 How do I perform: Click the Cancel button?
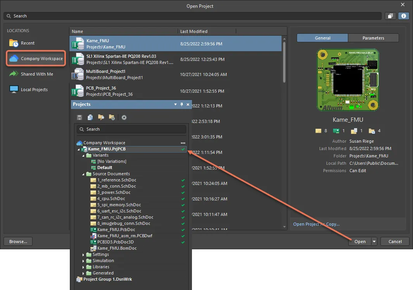pos(395,242)
